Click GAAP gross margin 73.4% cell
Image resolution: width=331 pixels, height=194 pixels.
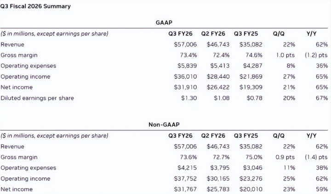coord(188,55)
